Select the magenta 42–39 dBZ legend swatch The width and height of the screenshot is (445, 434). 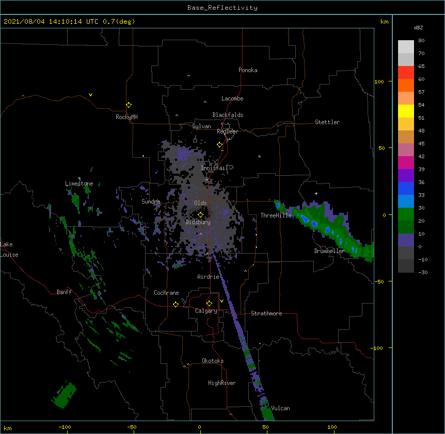tap(406, 162)
